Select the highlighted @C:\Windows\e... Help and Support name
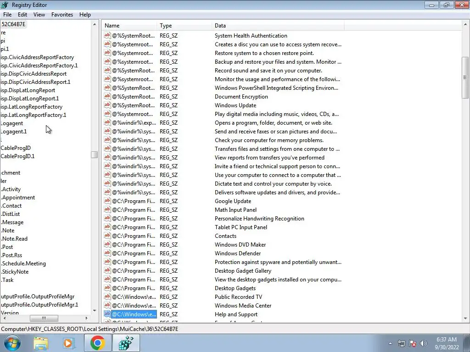Screen dimensions: 470x352 pyautogui.click(x=134, y=314)
